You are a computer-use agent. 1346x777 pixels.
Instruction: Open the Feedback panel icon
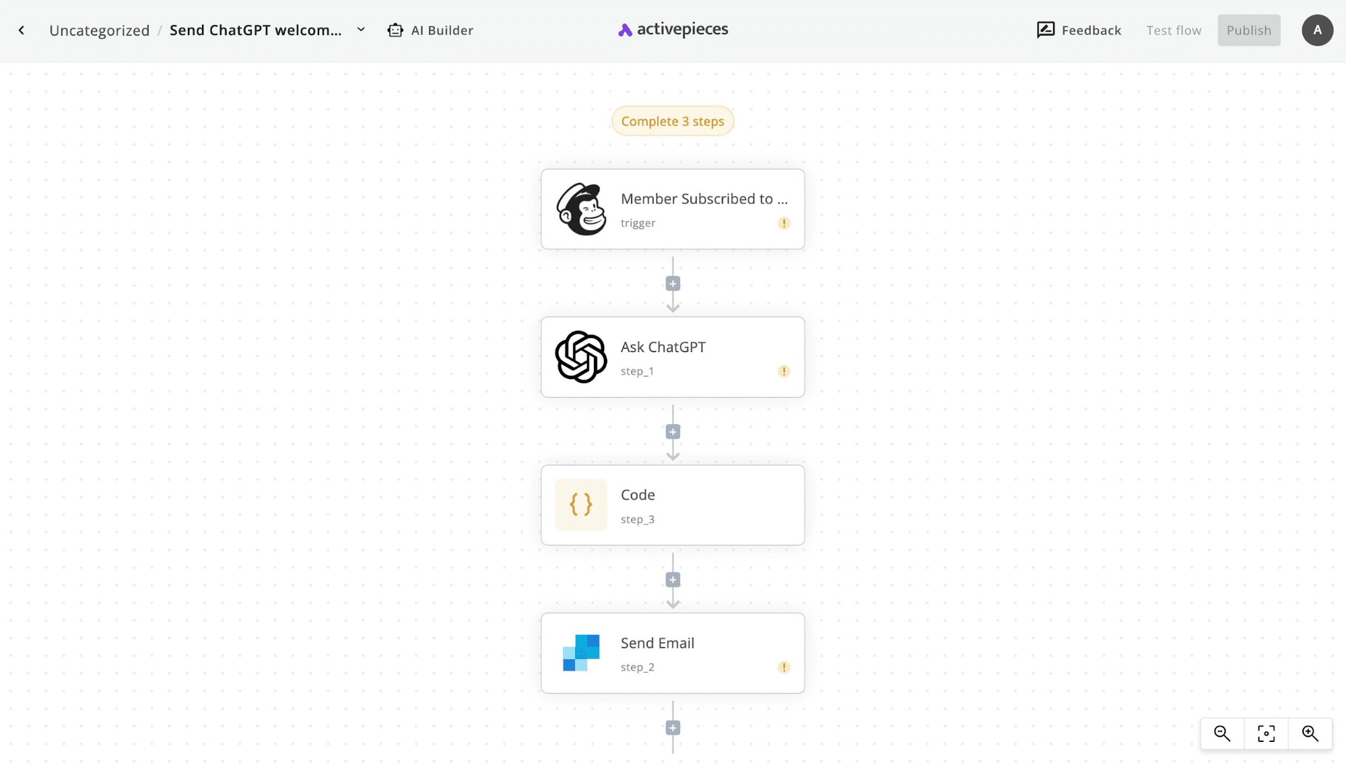(1045, 30)
